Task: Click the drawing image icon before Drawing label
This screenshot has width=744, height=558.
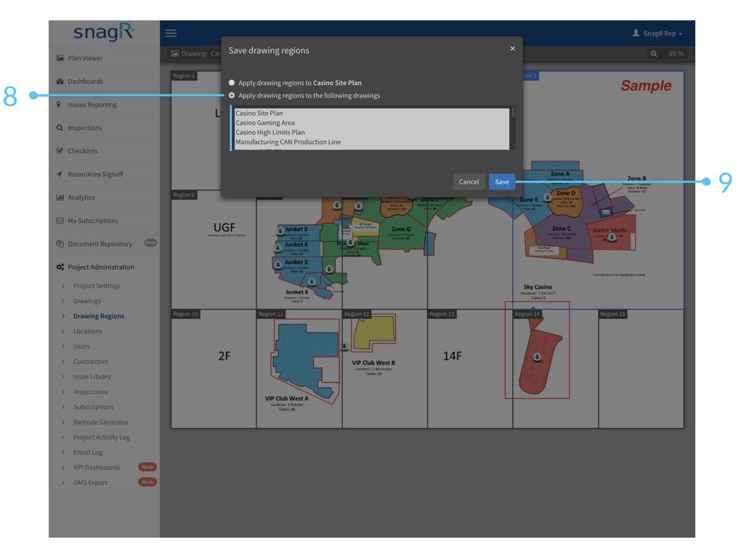Action: click(174, 54)
